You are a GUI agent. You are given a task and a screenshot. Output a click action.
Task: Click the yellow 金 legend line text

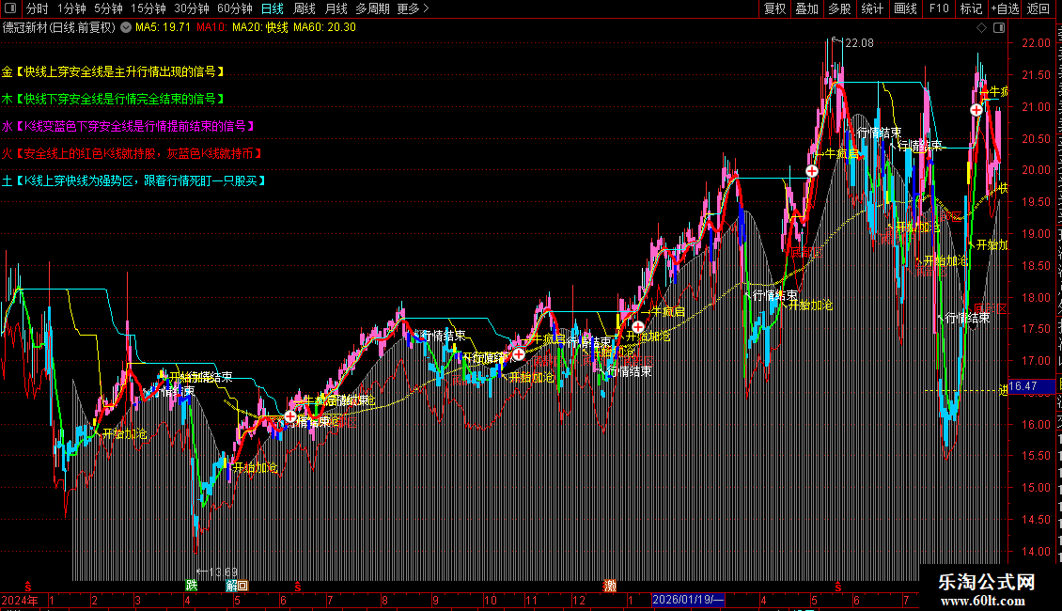113,71
